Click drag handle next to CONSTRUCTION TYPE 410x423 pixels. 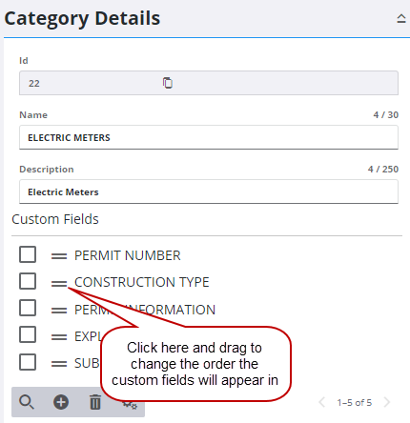(x=59, y=283)
